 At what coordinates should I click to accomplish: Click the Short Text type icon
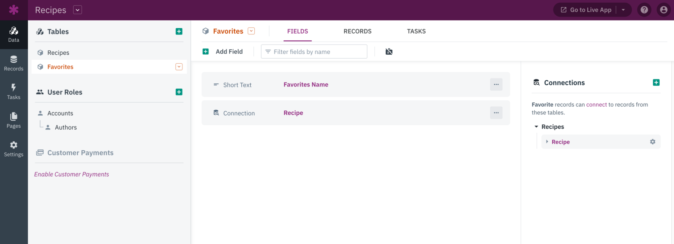216,84
